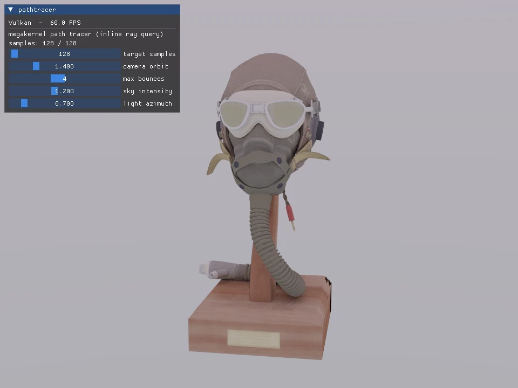The image size is (518, 388).
Task: Click the camera orbit slider
Action: point(65,66)
